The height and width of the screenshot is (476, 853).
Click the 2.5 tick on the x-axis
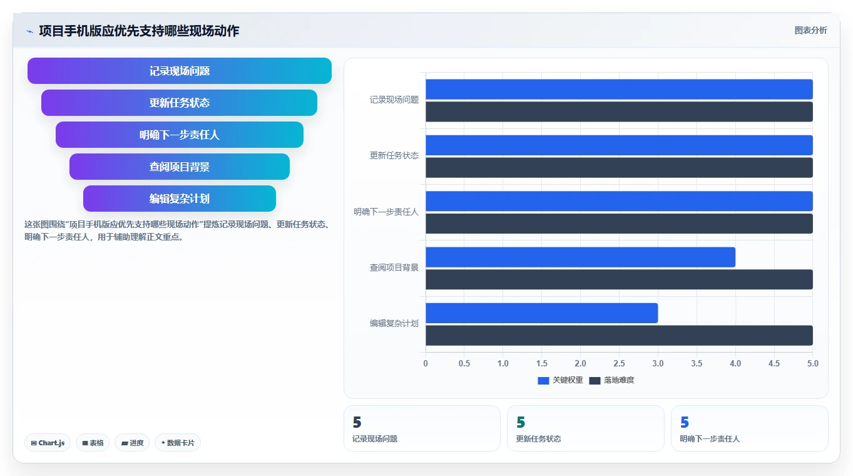[619, 363]
